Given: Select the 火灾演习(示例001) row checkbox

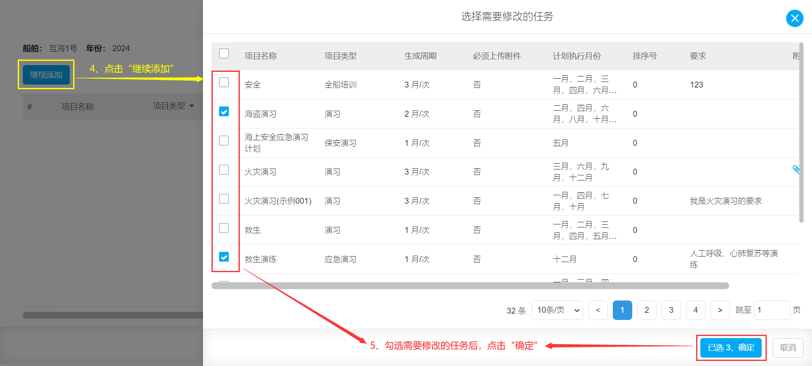Looking at the screenshot, I should (x=224, y=199).
